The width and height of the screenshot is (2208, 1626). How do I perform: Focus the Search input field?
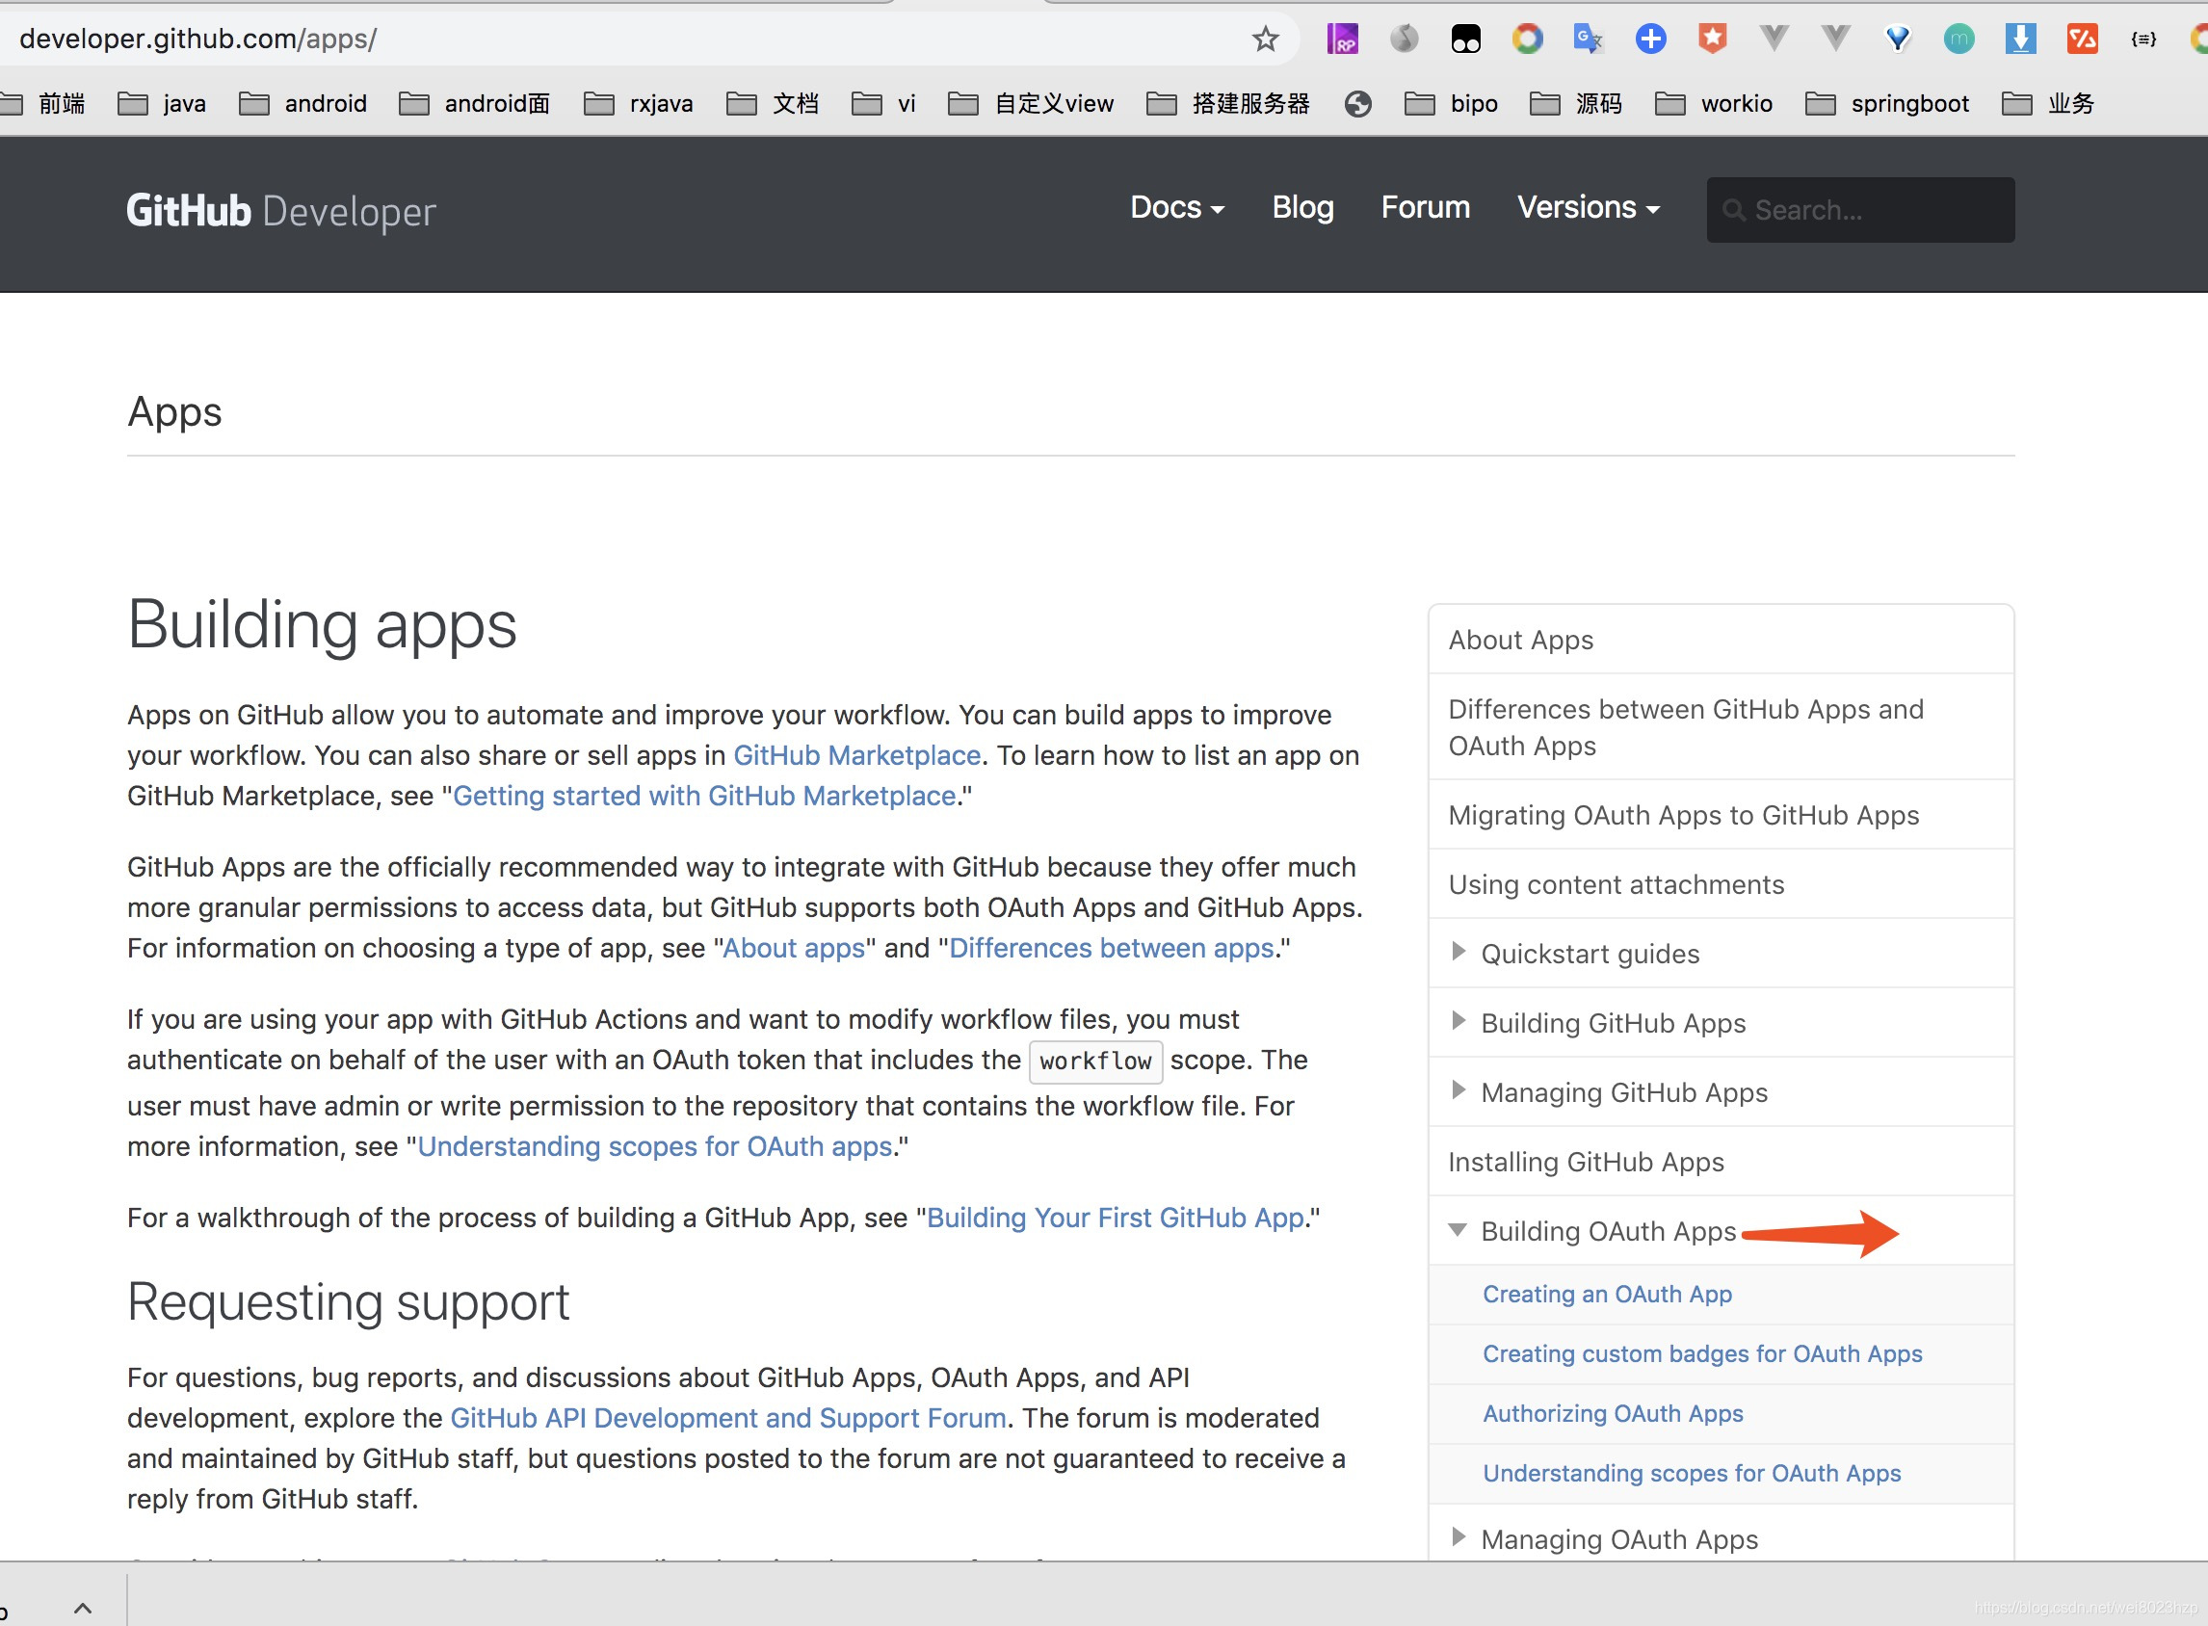pyautogui.click(x=1859, y=210)
